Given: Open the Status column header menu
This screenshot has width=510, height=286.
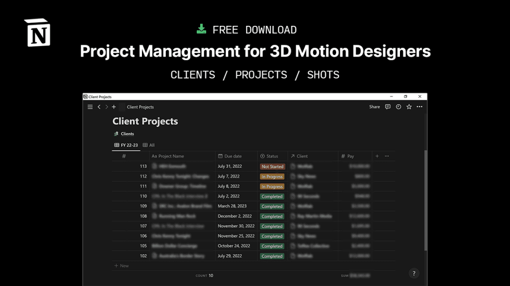Looking at the screenshot, I should tap(272, 156).
